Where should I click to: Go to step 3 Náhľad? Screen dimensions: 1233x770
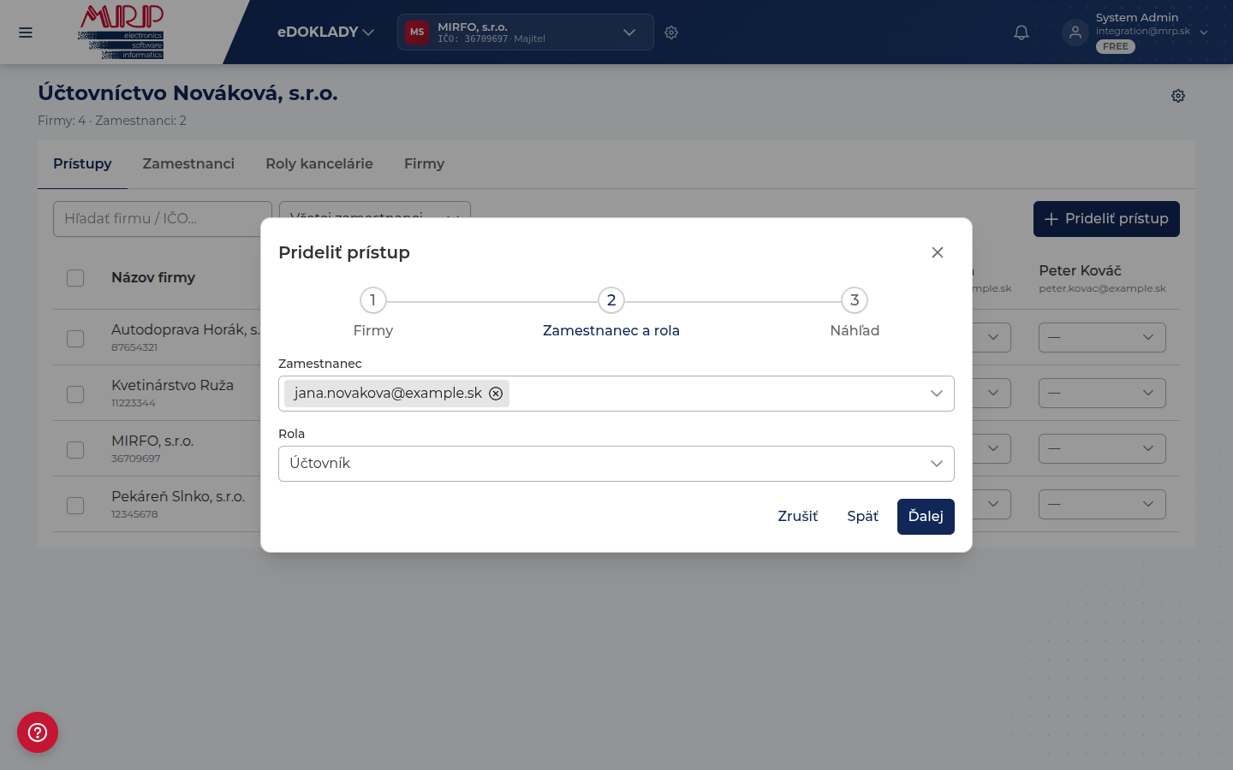[855, 313]
